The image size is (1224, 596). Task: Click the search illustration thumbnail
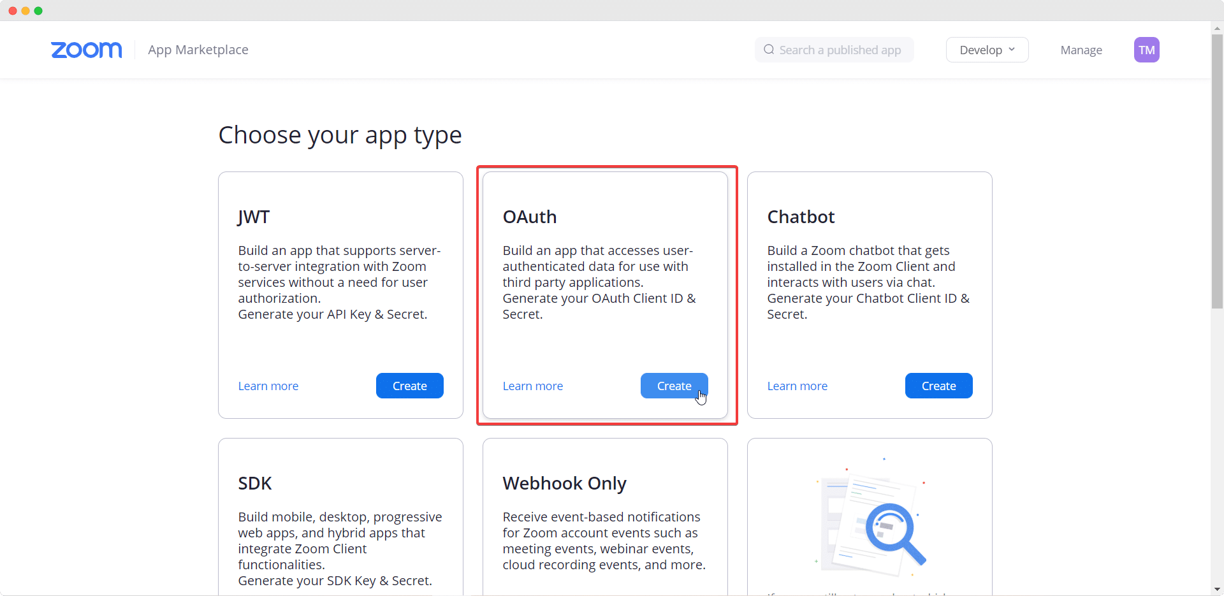[x=870, y=516]
